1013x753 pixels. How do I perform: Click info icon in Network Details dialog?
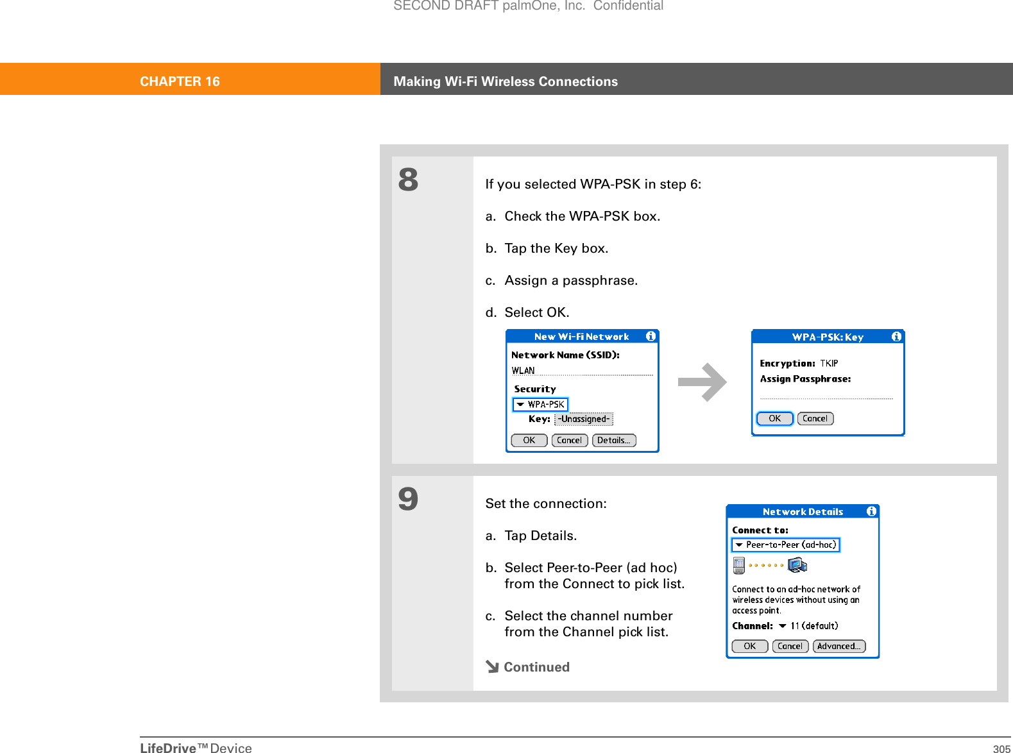click(871, 511)
